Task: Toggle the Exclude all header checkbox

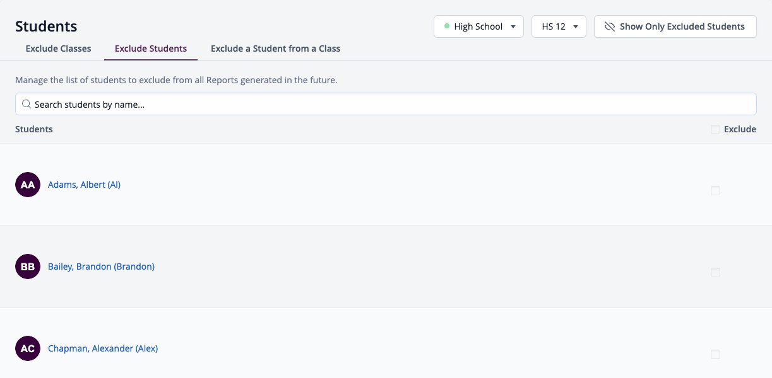Action: coord(715,129)
